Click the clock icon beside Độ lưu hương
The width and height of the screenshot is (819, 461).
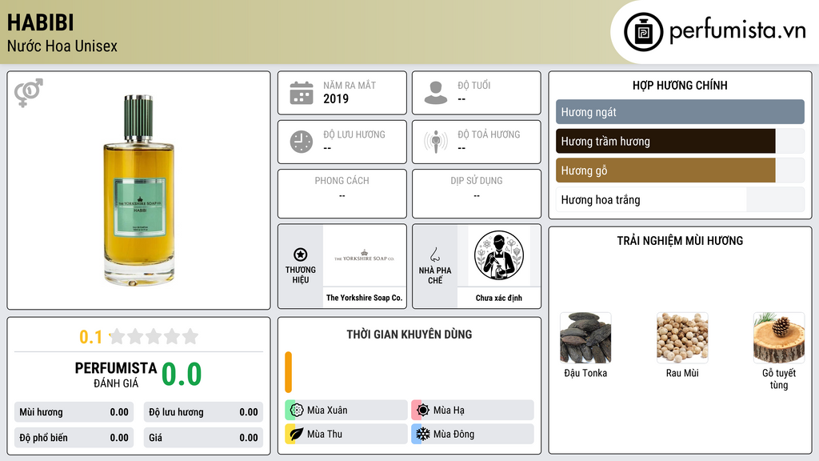pos(302,142)
